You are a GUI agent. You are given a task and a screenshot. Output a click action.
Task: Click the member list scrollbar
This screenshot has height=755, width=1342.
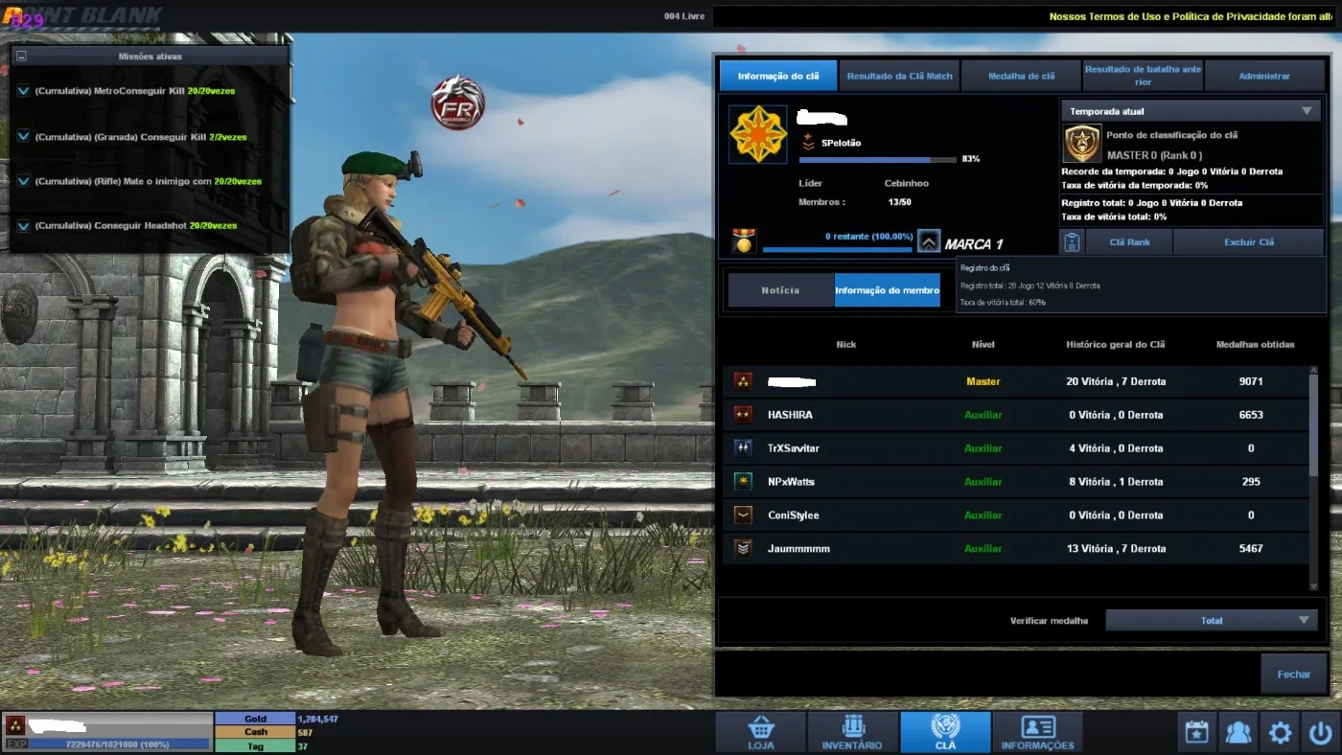point(1313,425)
